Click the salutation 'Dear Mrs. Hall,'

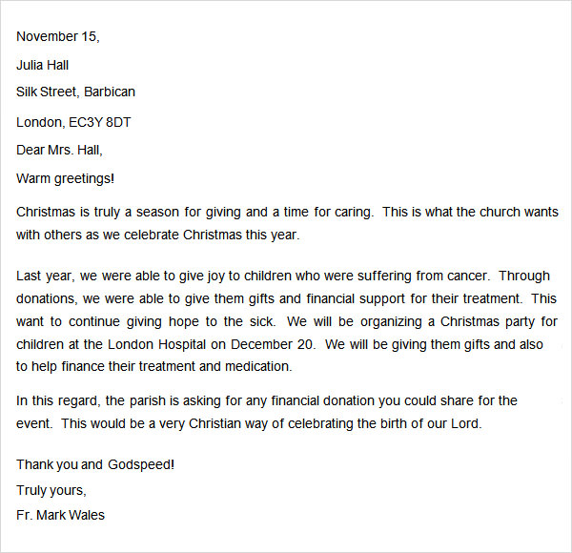point(59,150)
